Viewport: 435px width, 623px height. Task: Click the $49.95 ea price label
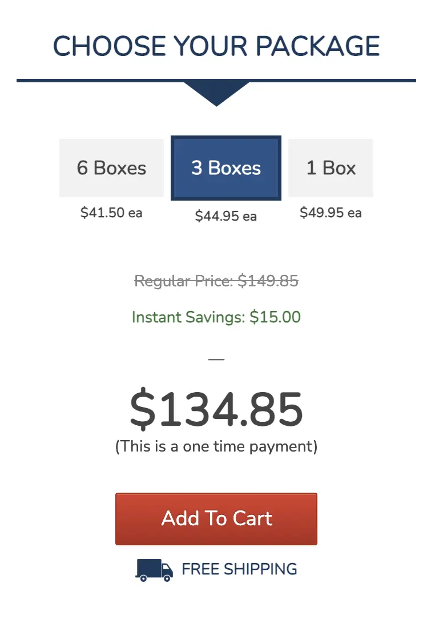pos(331,212)
